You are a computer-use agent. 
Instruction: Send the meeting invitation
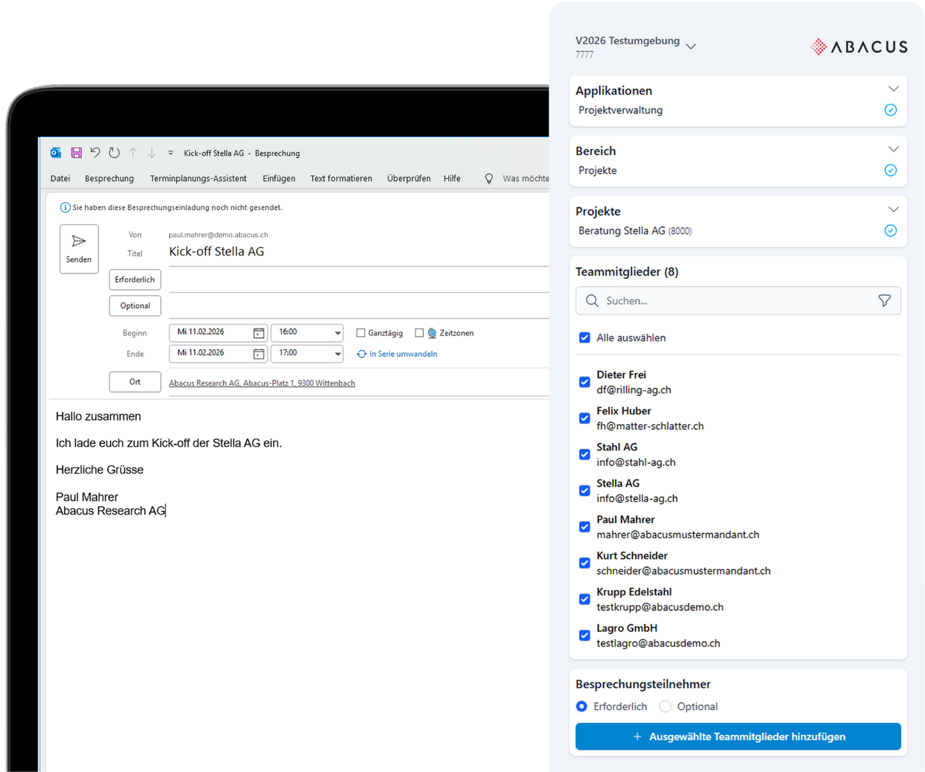79,249
